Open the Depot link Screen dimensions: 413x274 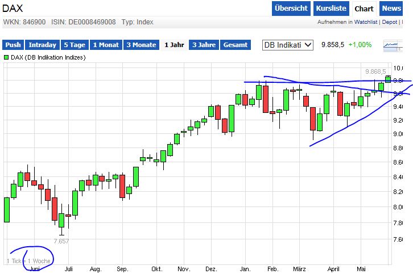(x=390, y=22)
